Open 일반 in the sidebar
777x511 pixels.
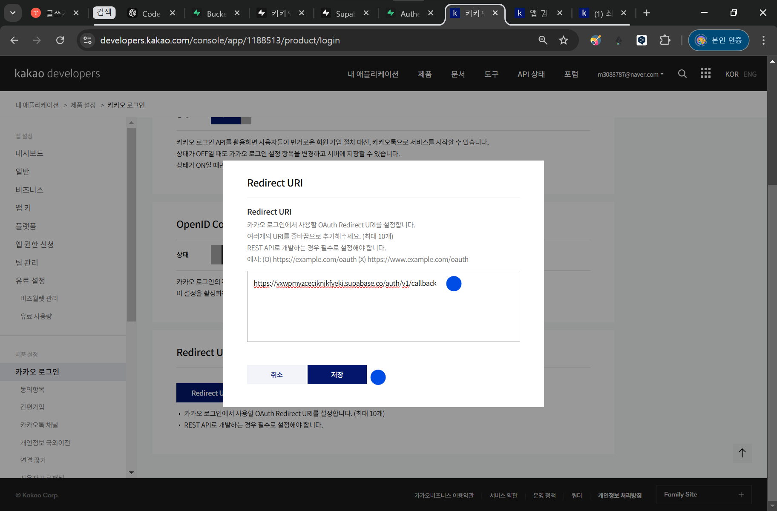tap(22, 172)
